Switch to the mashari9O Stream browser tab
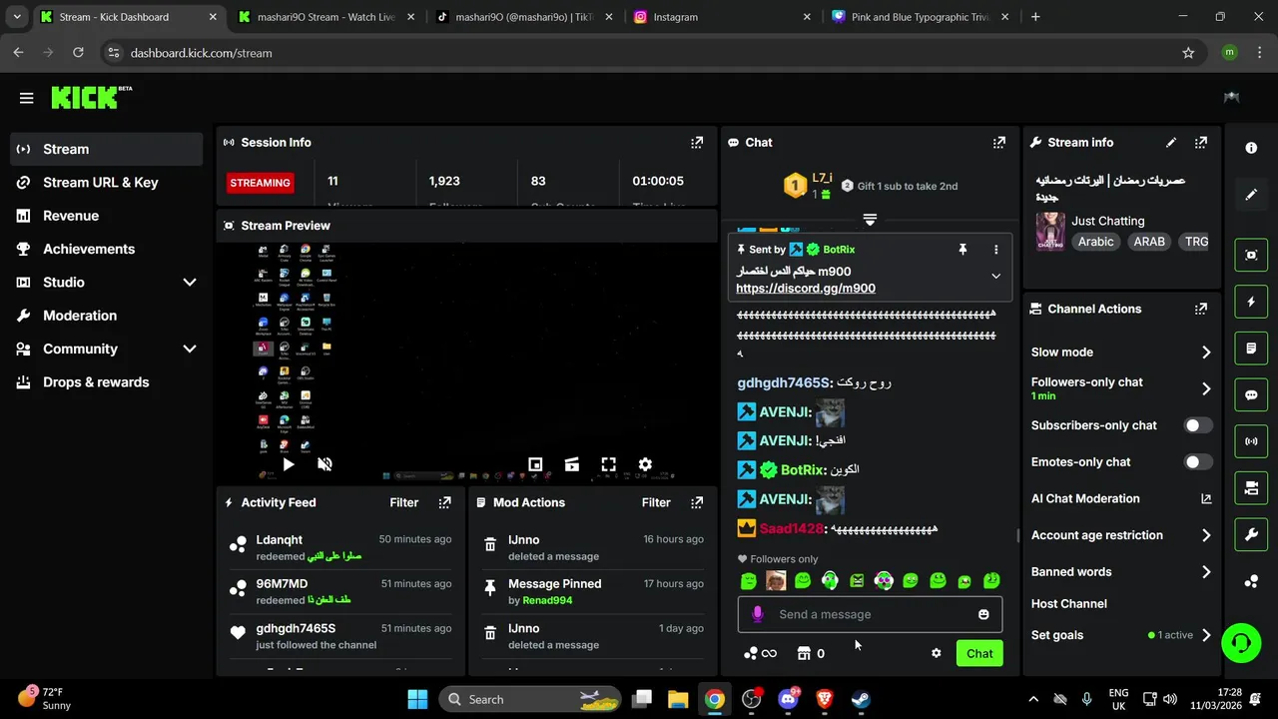This screenshot has width=1278, height=719. pyautogui.click(x=326, y=17)
